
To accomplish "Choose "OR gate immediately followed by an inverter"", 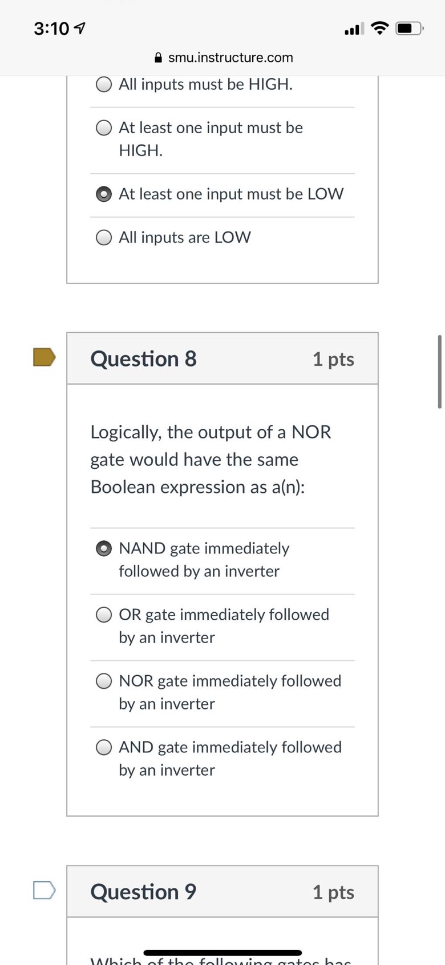I will coord(104,615).
